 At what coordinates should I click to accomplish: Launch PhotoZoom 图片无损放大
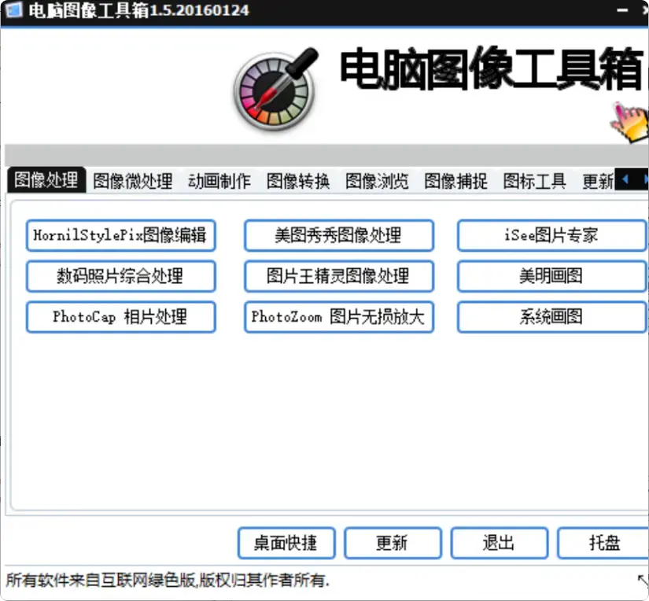pyautogui.click(x=338, y=317)
